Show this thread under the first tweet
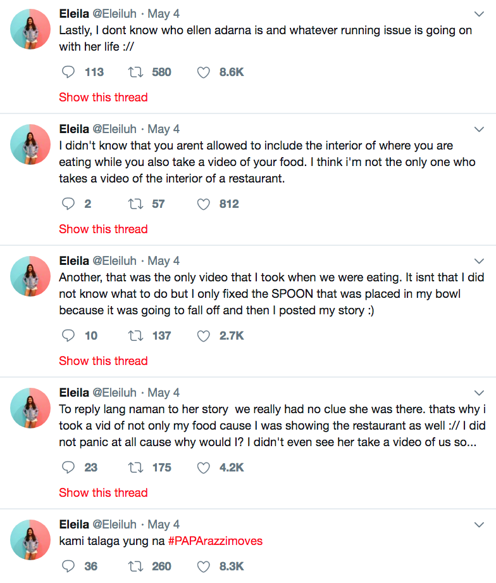 click(103, 98)
